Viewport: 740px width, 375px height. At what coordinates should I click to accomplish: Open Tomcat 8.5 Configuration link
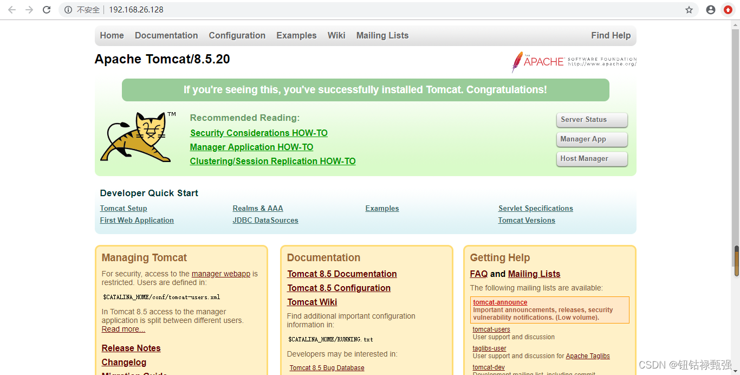tap(339, 288)
